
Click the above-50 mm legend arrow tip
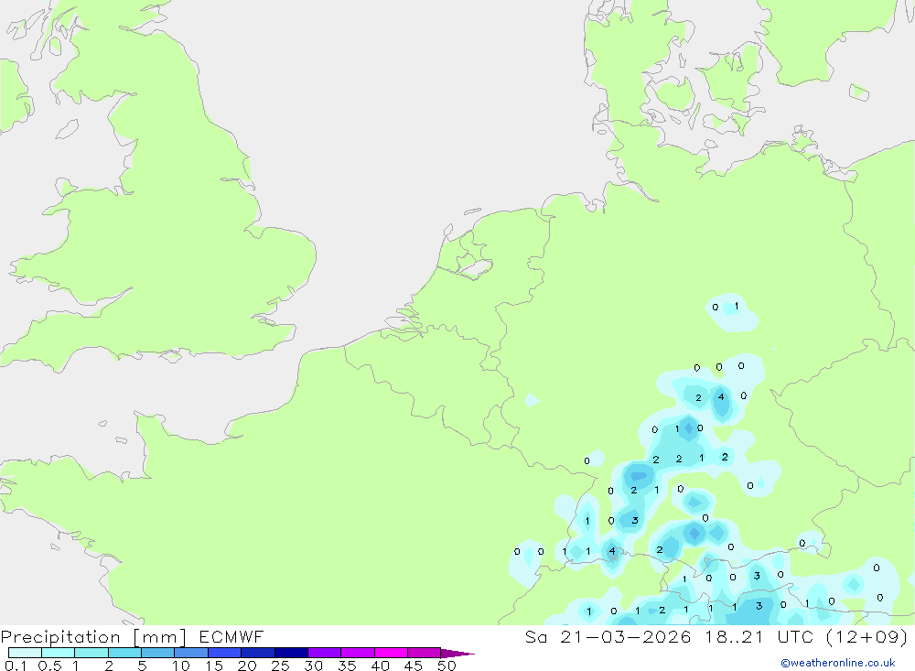point(457,653)
